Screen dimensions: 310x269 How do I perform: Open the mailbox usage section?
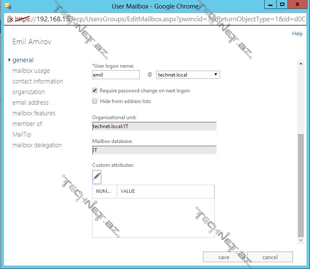pos(31,71)
